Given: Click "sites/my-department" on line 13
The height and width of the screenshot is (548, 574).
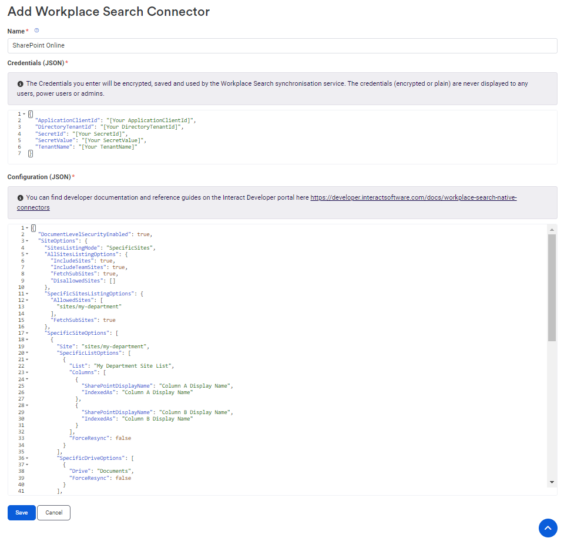Looking at the screenshot, I should tap(89, 307).
